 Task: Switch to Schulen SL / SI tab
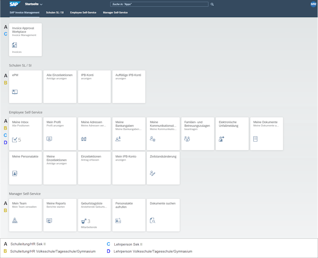tap(55, 13)
